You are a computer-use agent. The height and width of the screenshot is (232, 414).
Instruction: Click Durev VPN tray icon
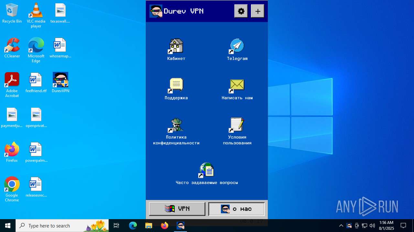(x=349, y=226)
